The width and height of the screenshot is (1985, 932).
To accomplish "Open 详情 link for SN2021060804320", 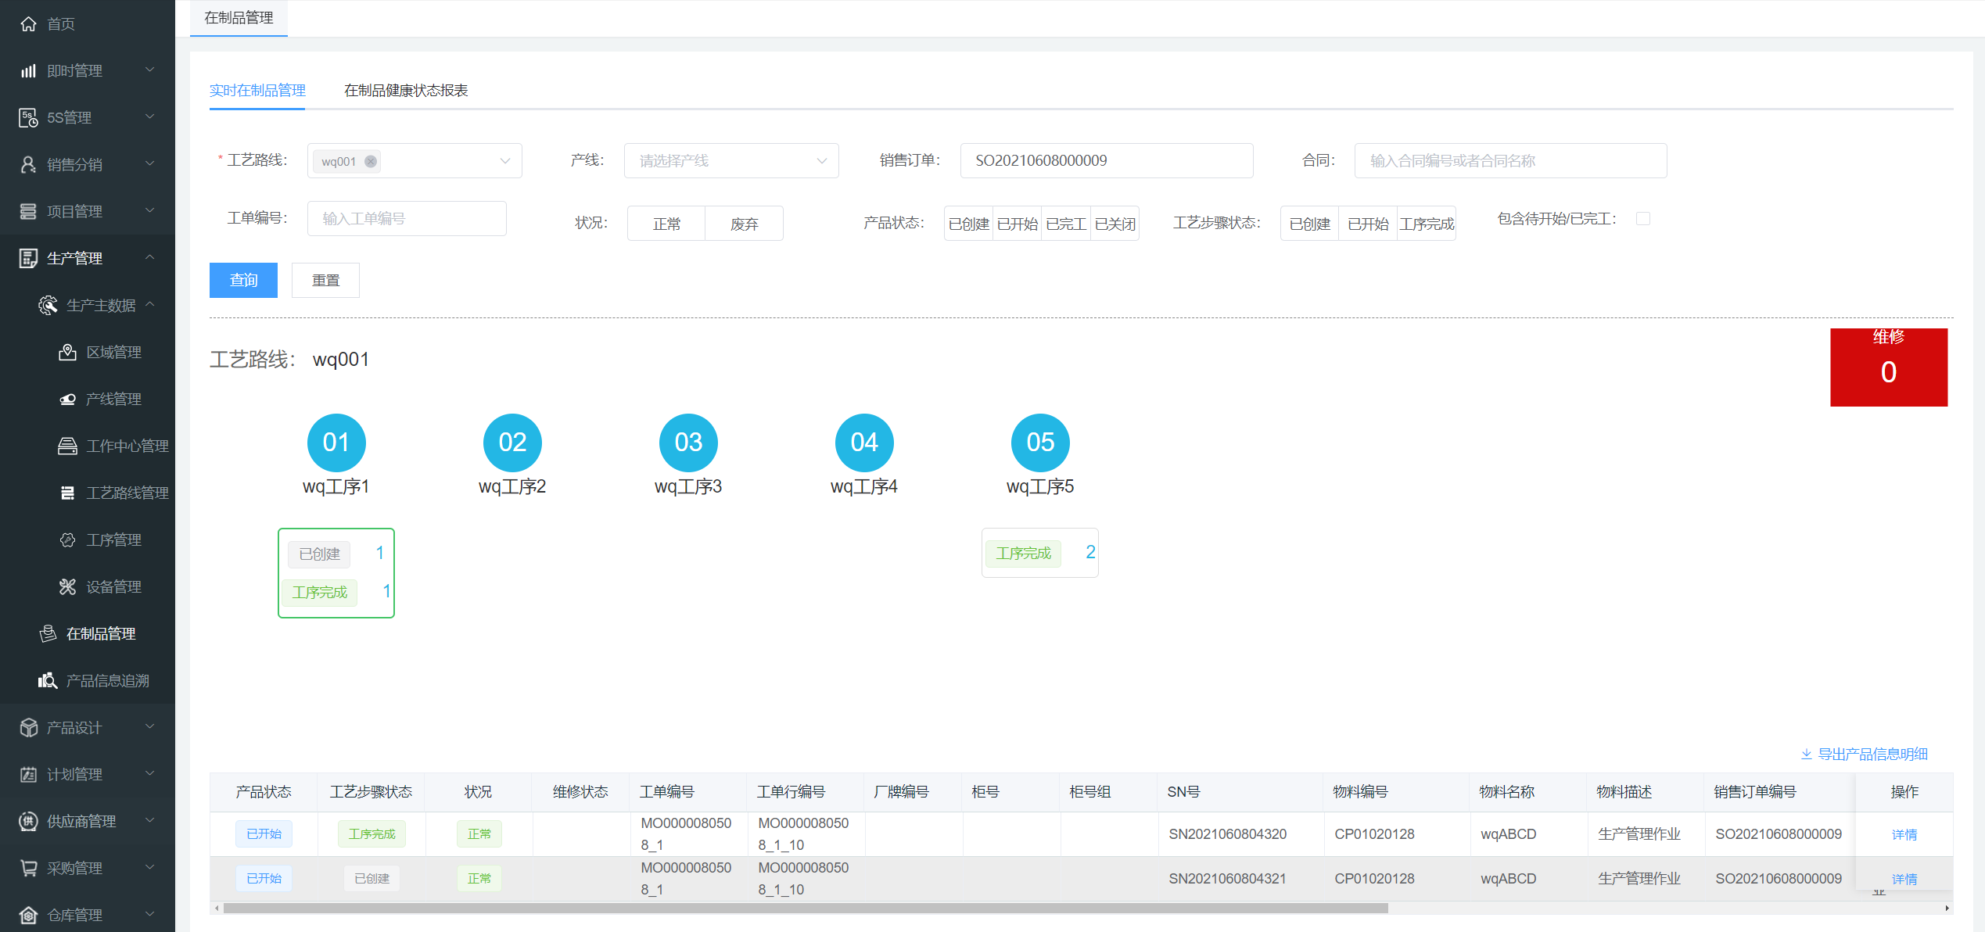I will tap(1904, 835).
